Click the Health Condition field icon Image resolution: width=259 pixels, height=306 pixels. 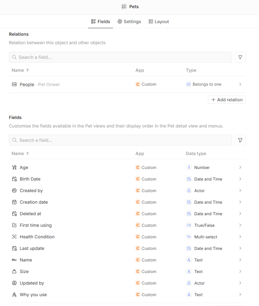pos(14,237)
